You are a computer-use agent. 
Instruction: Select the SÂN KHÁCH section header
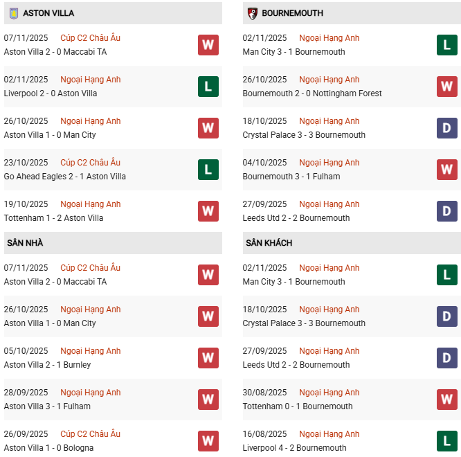point(269,243)
